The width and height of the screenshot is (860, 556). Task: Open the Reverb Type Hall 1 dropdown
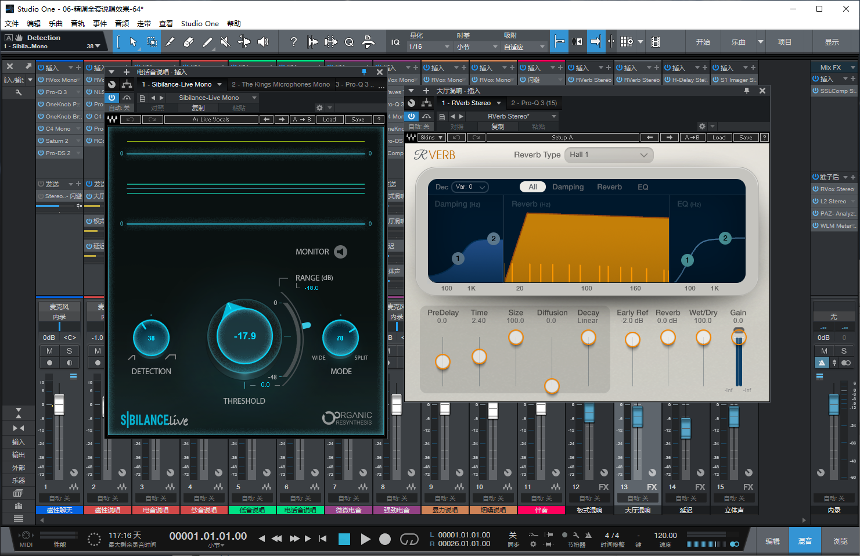pos(609,155)
